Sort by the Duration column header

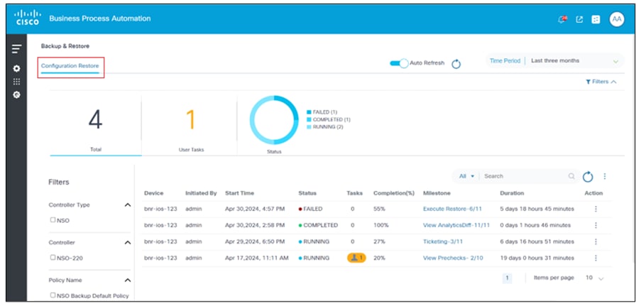click(512, 193)
